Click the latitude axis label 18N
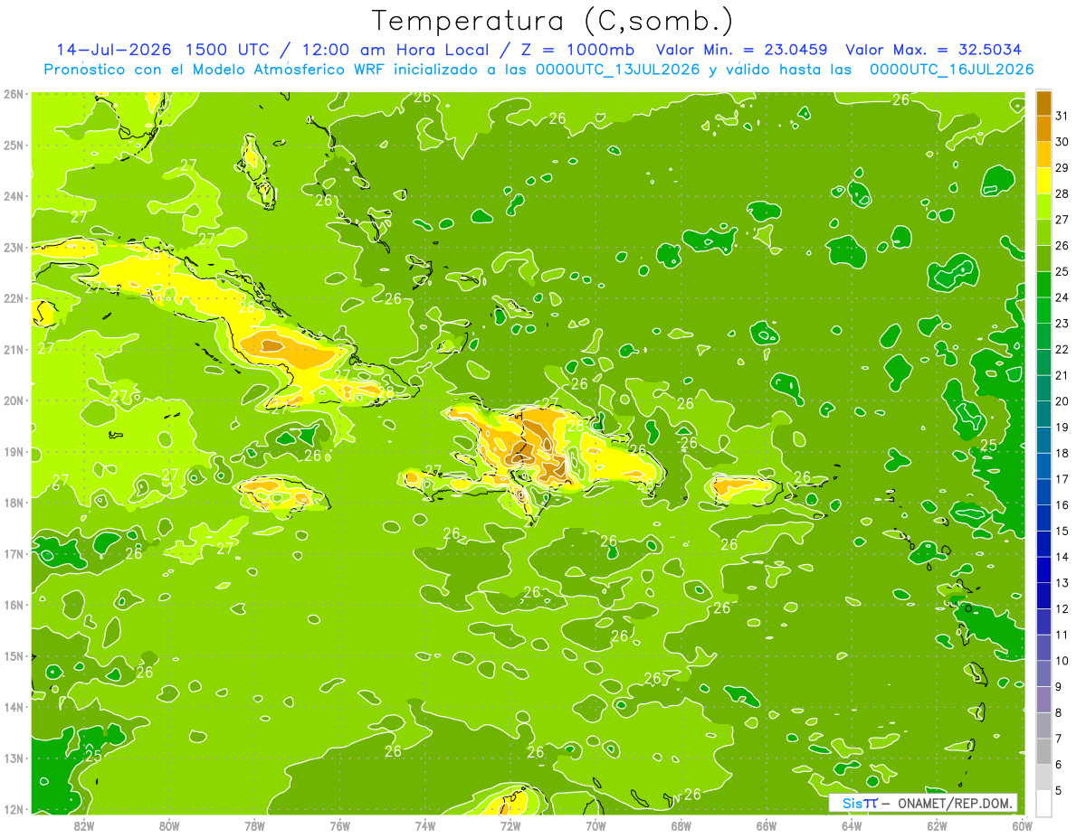Screen dimensions: 1086x838 (14, 503)
